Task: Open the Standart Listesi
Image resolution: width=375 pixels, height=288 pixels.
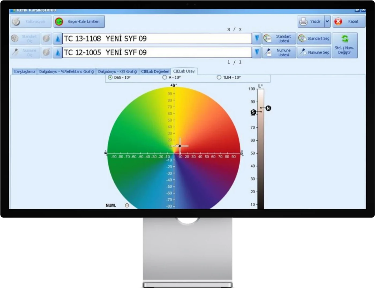Action: pos(279,39)
